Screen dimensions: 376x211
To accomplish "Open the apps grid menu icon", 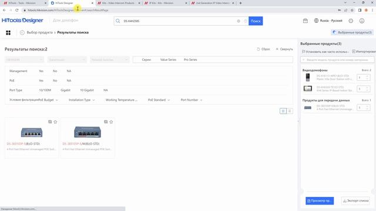I will point(8,33).
